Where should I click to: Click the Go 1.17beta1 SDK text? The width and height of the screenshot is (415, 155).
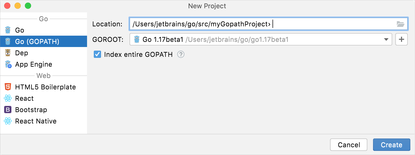(163, 40)
